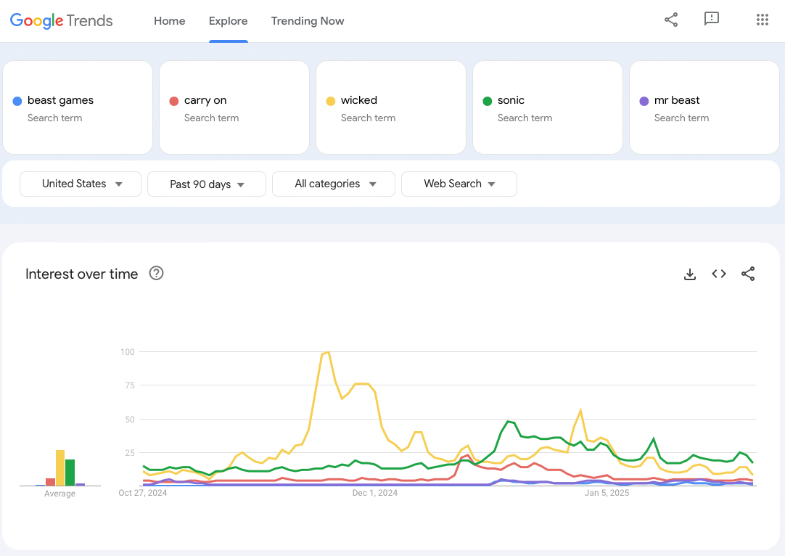Click the Dec 1, 2024 axis label
Image resolution: width=785 pixels, height=556 pixels.
click(x=375, y=493)
